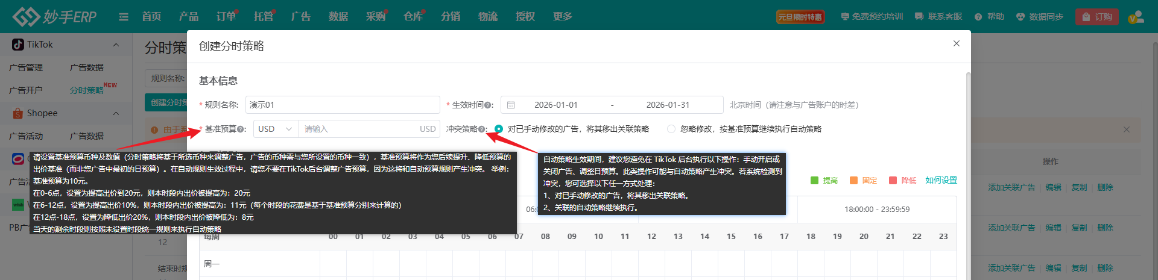Click the calendar icon in 生效时间 field
The height and width of the screenshot is (280, 1158).
click(x=511, y=105)
